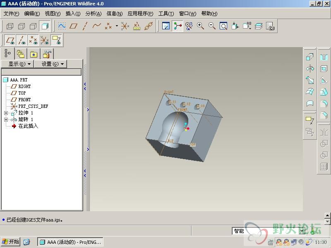Select no hidden line display mode icon
Viewport: 331px width, 248px height.
33,26
